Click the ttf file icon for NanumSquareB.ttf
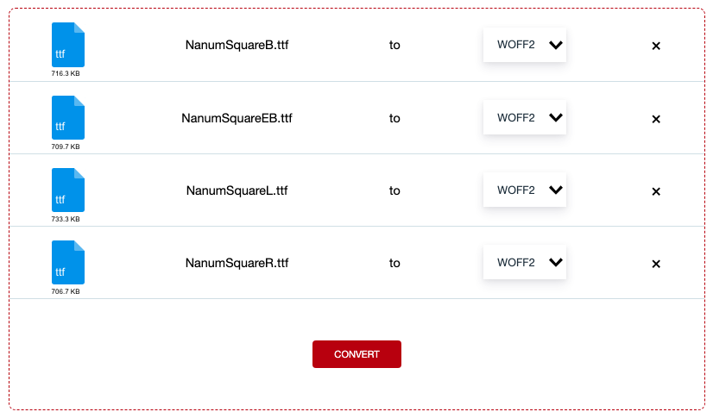Screen dimensions: 713x418 coord(68,44)
